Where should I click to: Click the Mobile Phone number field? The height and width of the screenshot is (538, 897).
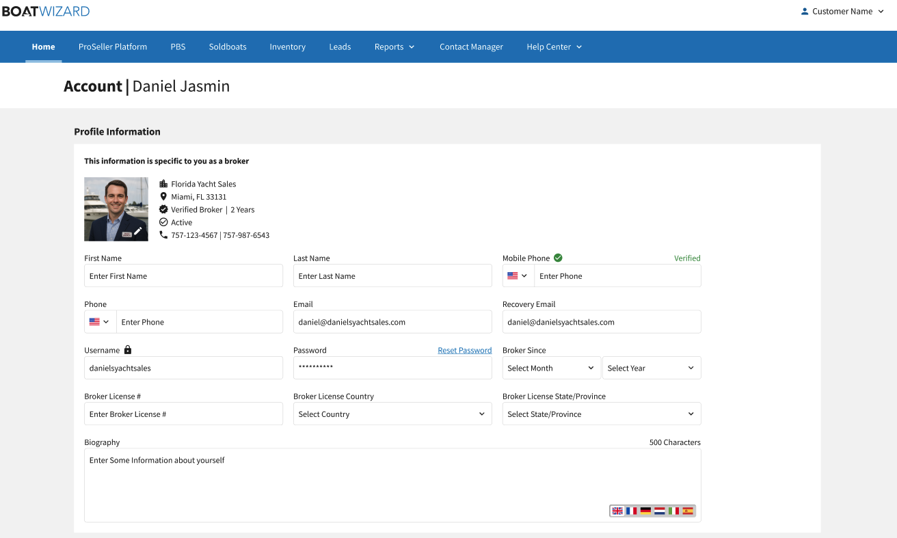click(617, 276)
